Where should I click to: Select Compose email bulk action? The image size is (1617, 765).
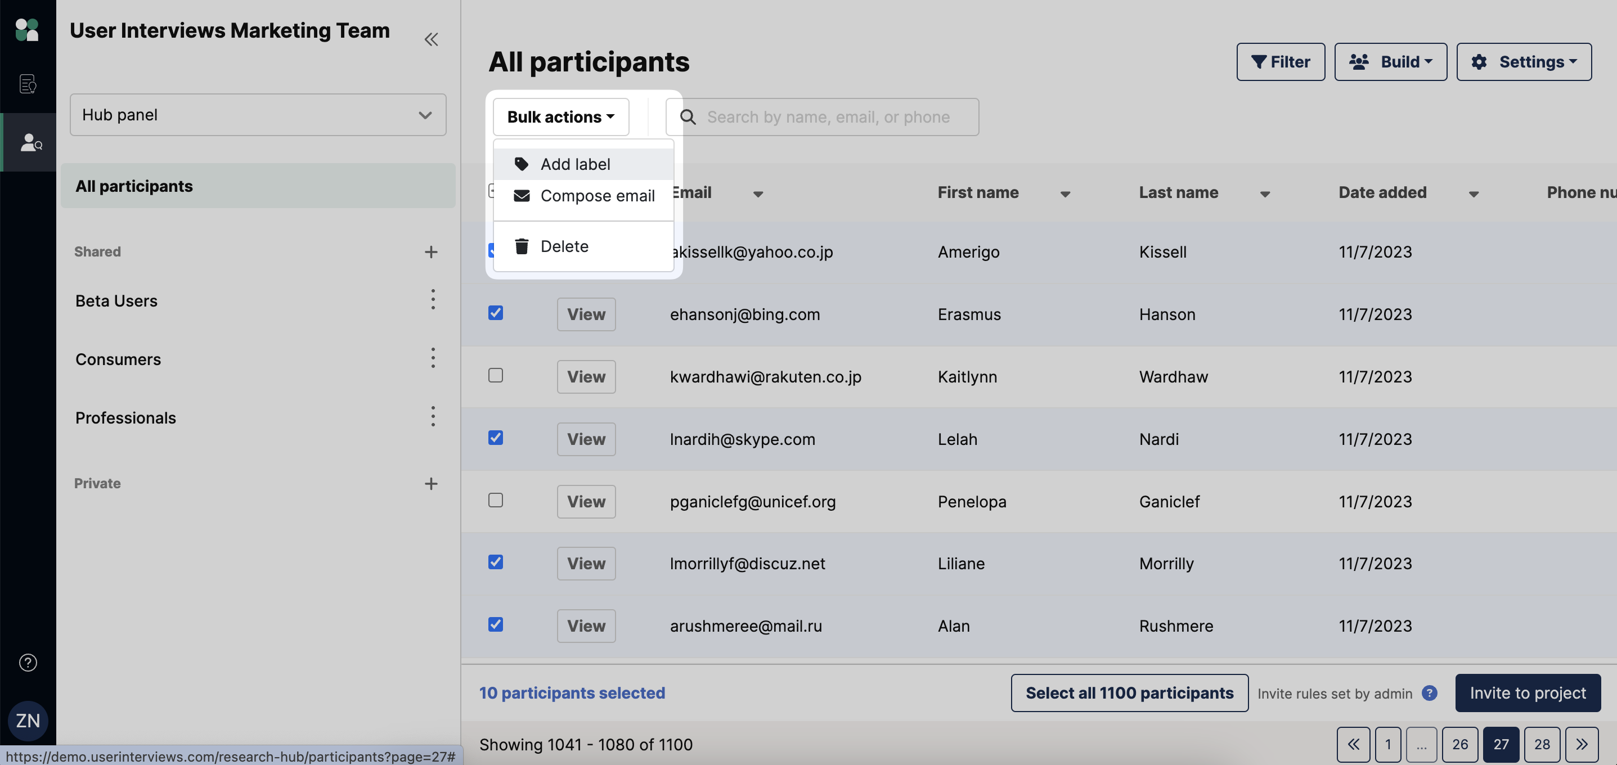click(596, 196)
